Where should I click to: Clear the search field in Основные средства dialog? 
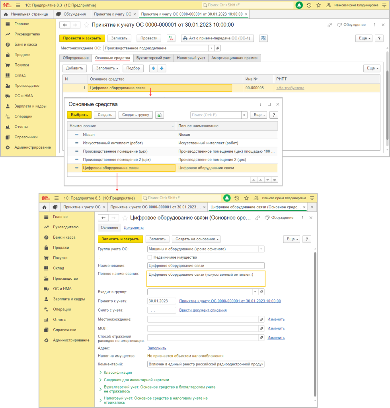click(x=244, y=115)
